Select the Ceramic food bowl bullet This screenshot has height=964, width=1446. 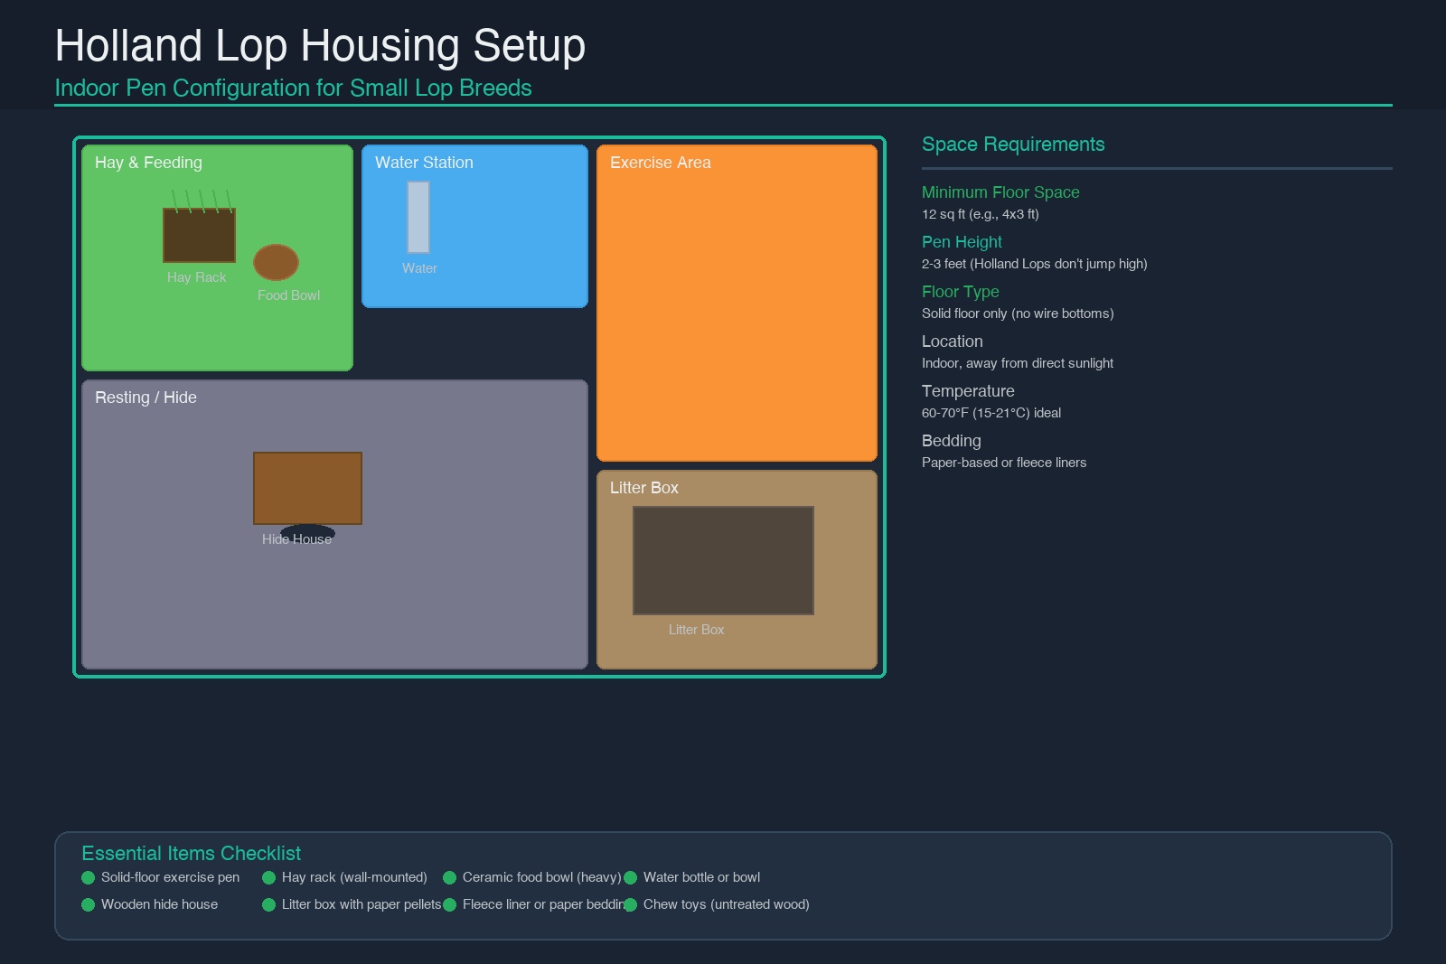(449, 877)
